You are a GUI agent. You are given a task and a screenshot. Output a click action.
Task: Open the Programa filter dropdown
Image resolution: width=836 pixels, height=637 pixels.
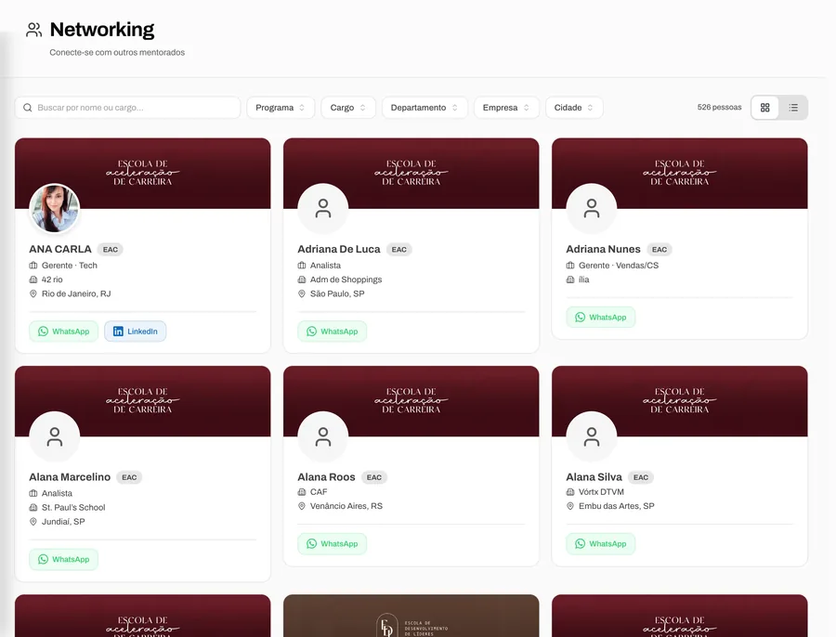(281, 108)
